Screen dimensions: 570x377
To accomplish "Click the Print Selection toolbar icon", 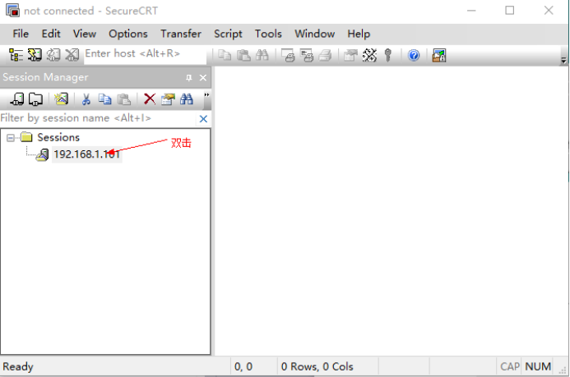I will pos(307,55).
